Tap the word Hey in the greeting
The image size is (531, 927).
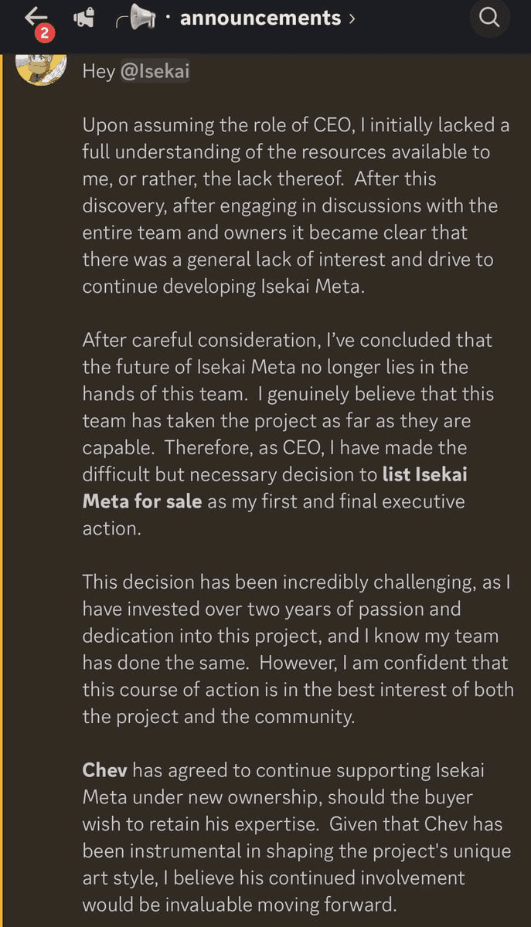tap(99, 72)
